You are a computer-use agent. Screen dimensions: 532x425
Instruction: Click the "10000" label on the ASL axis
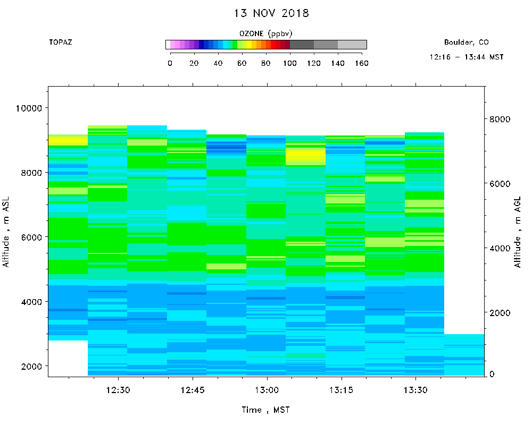pos(29,108)
